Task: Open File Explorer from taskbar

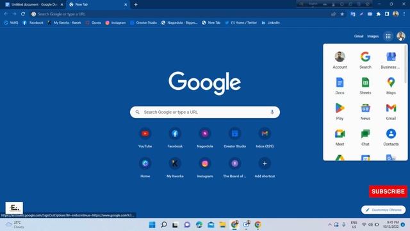Action: [x=222, y=225]
